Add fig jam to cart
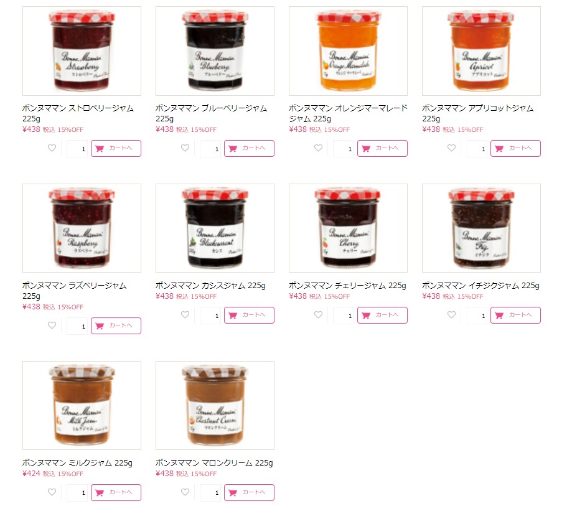 pos(515,315)
